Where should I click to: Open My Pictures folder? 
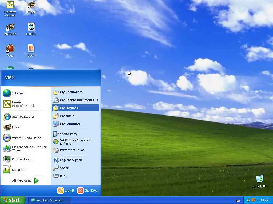(75, 108)
